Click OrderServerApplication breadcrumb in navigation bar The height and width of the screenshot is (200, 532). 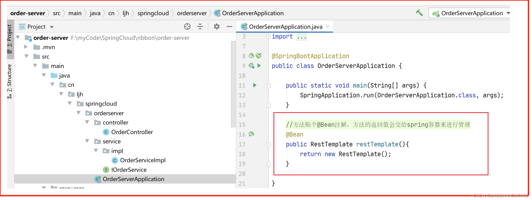[253, 13]
